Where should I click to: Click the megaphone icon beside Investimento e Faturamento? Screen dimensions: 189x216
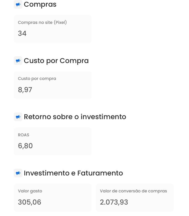(x=18, y=173)
